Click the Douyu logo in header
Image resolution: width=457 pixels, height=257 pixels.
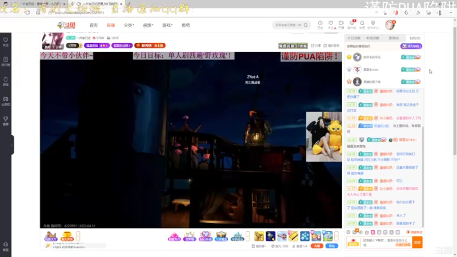coord(66,25)
